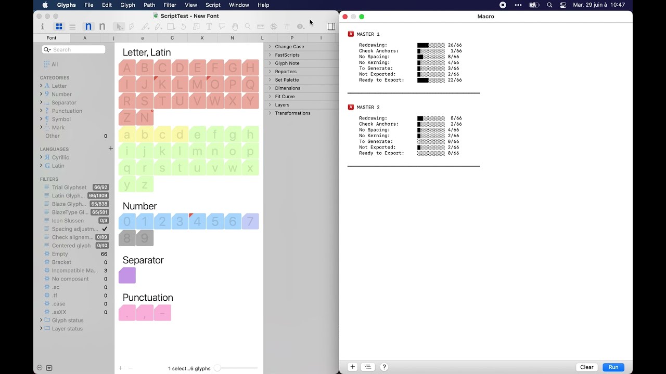
Task: Open Spotlight search in menu bar
Action: tap(549, 5)
